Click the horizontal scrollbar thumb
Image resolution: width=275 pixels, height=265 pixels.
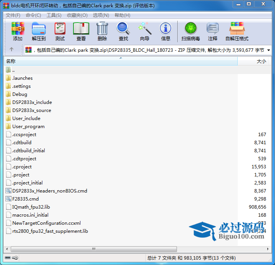click(94, 249)
